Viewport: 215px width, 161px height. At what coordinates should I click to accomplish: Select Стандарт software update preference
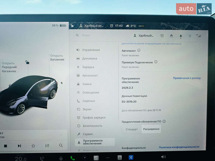(131, 129)
